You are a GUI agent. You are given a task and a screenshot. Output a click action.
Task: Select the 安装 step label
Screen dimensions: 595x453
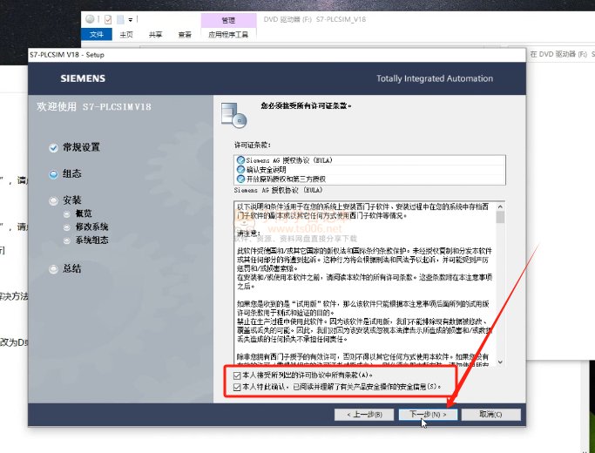[72, 200]
